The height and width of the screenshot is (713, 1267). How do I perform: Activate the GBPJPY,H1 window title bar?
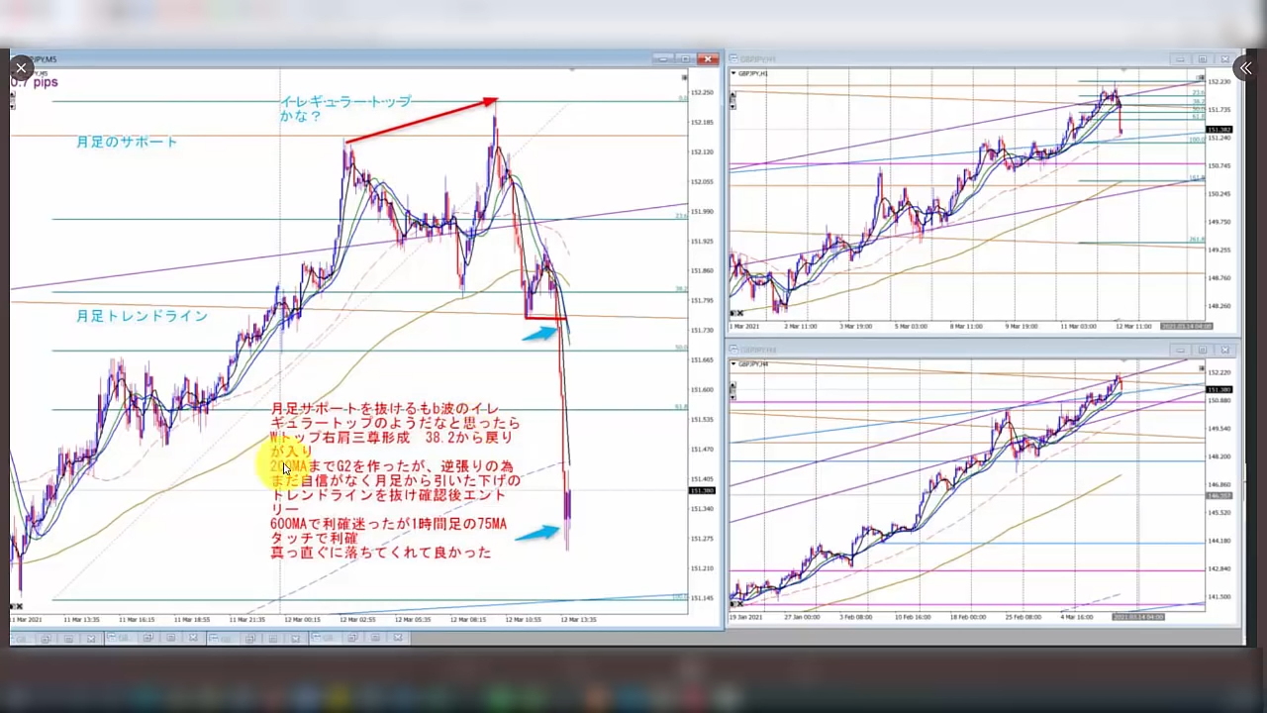pyautogui.click(x=940, y=59)
